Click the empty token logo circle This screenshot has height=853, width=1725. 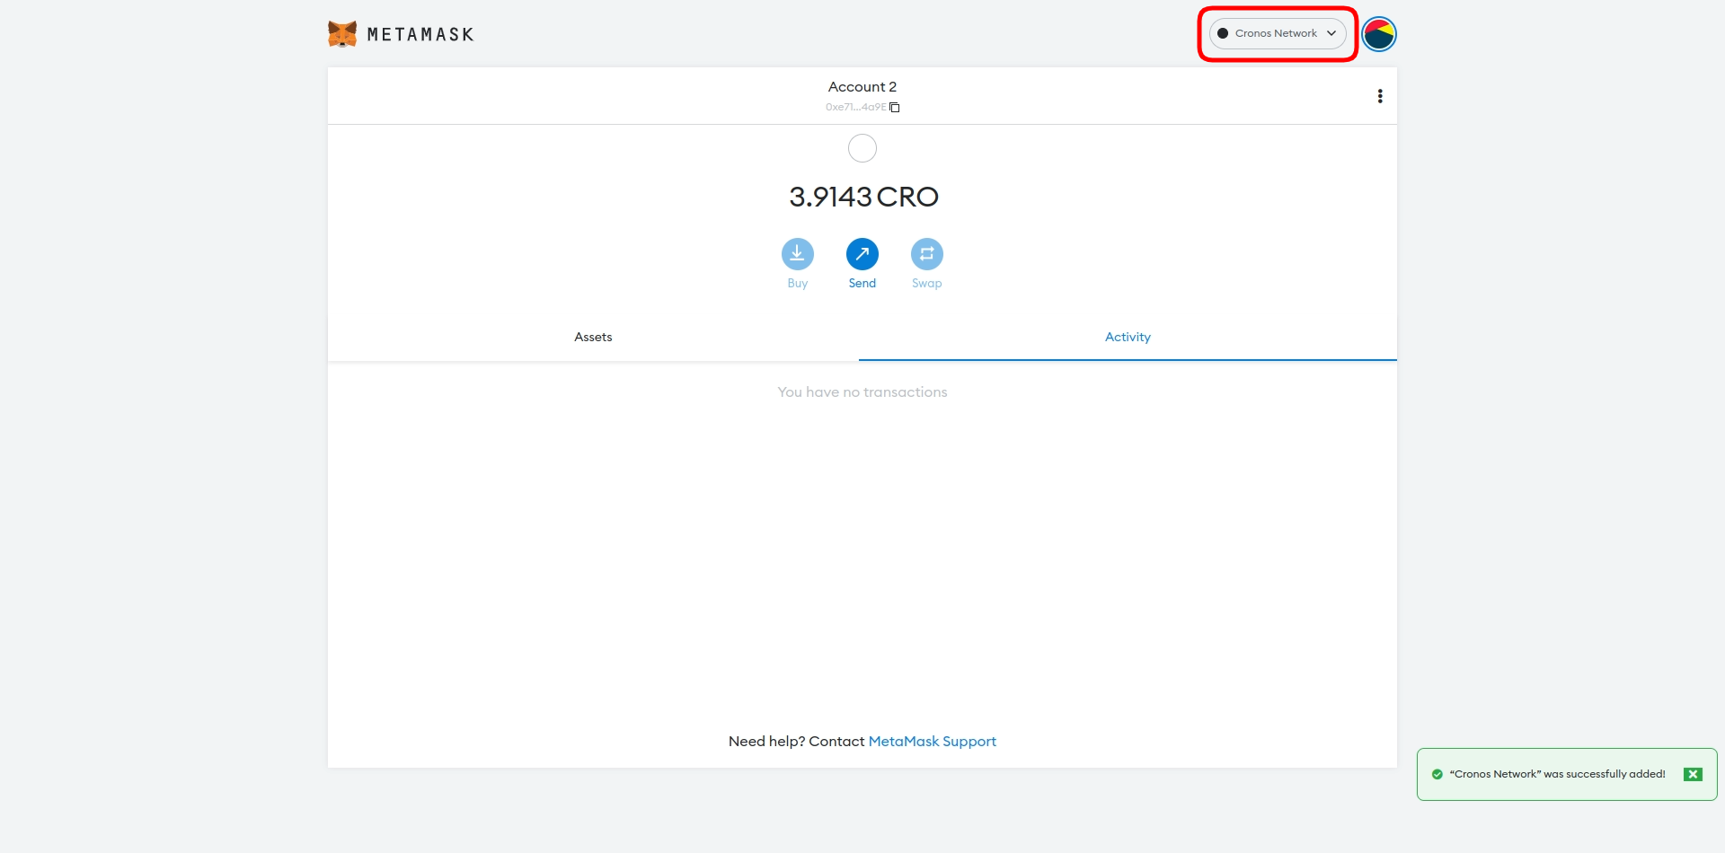pos(862,148)
